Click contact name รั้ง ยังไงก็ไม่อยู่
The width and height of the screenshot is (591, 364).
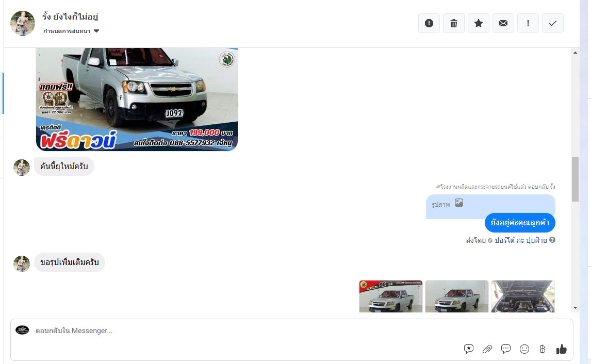(x=71, y=16)
